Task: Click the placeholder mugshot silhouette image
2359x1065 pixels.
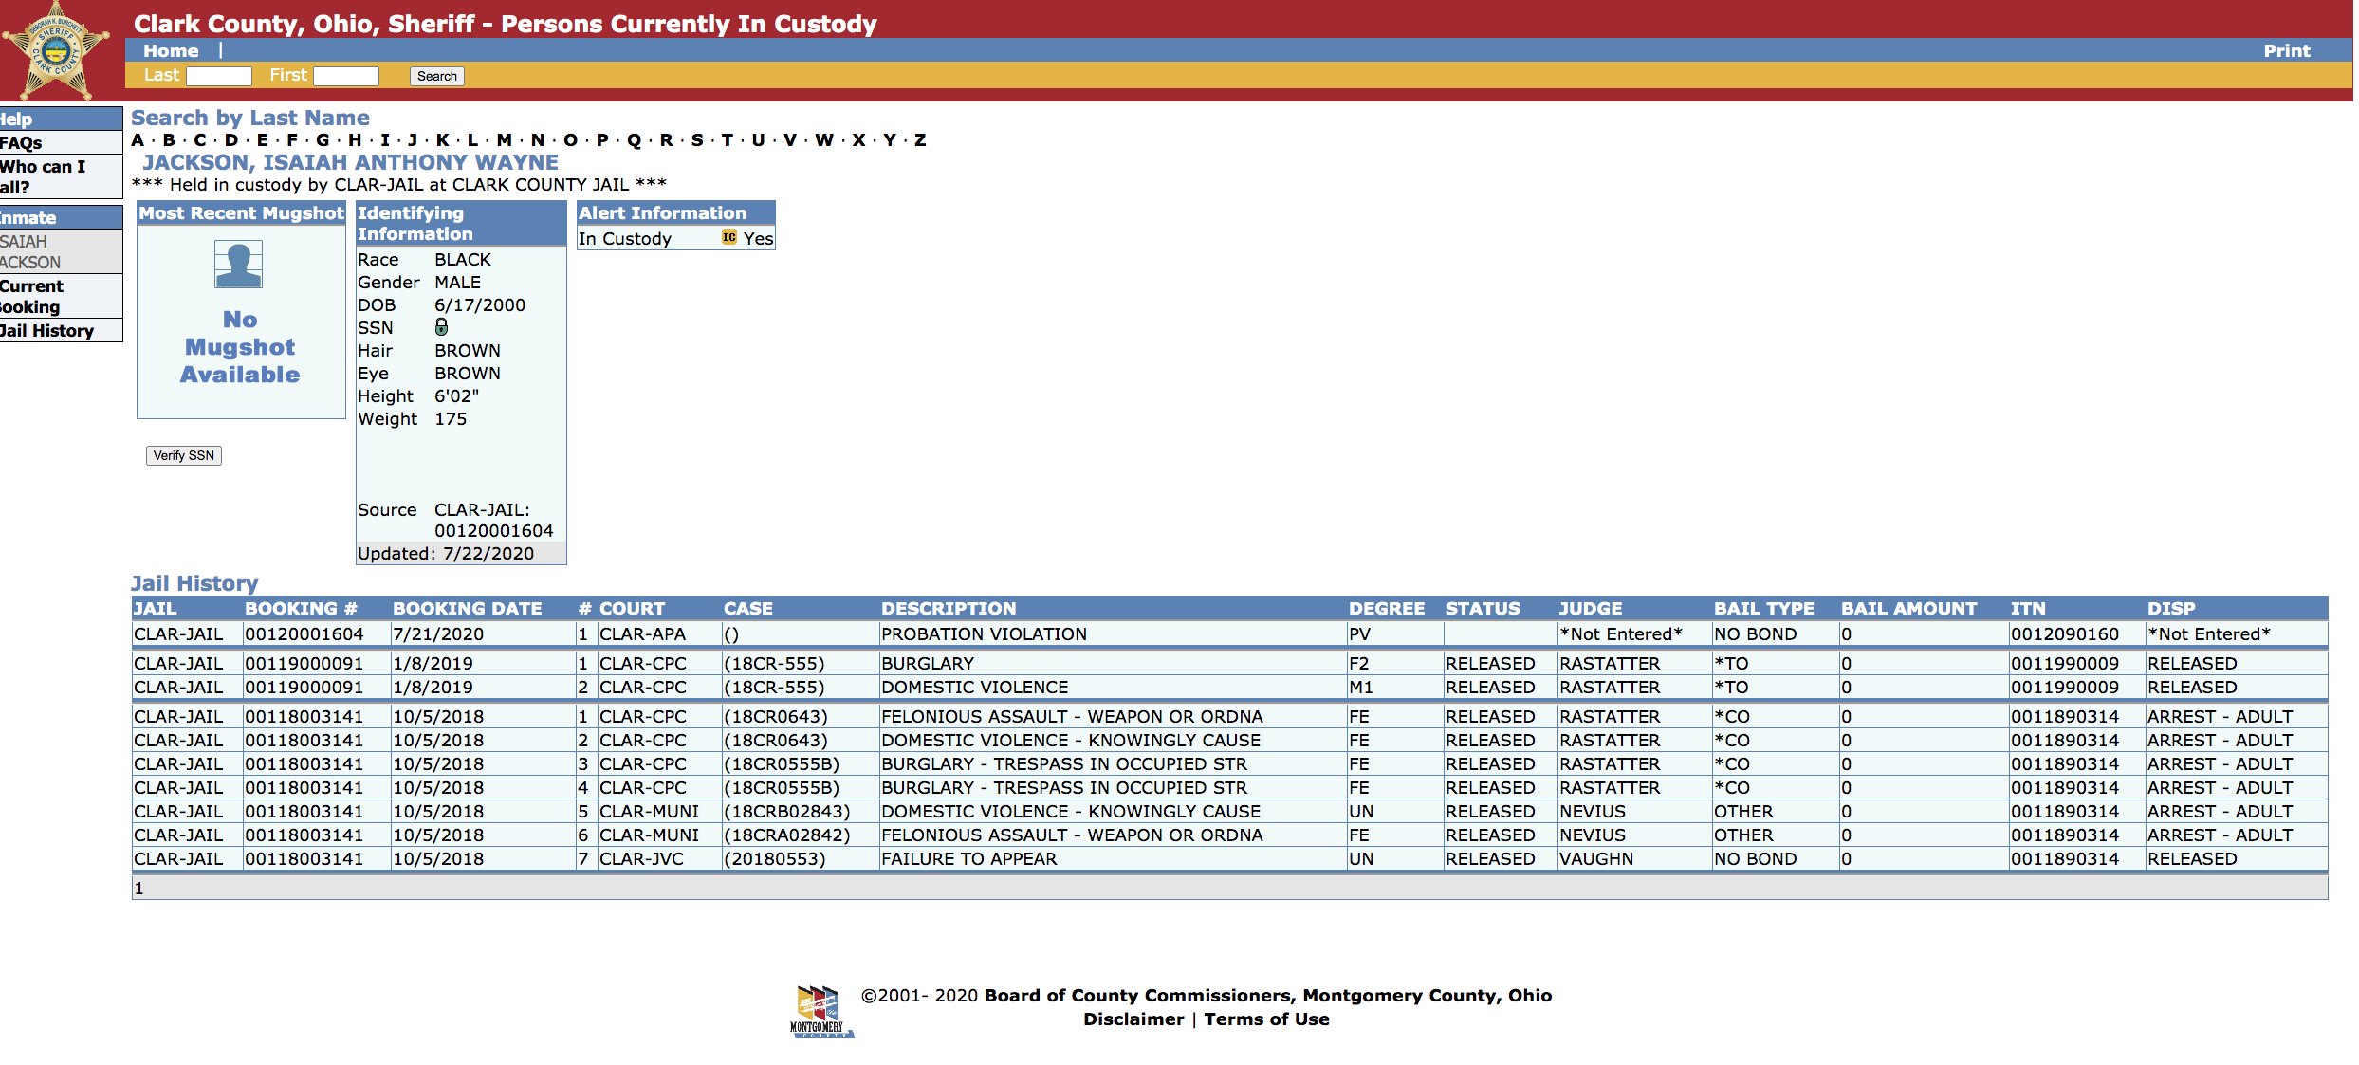Action: [238, 265]
